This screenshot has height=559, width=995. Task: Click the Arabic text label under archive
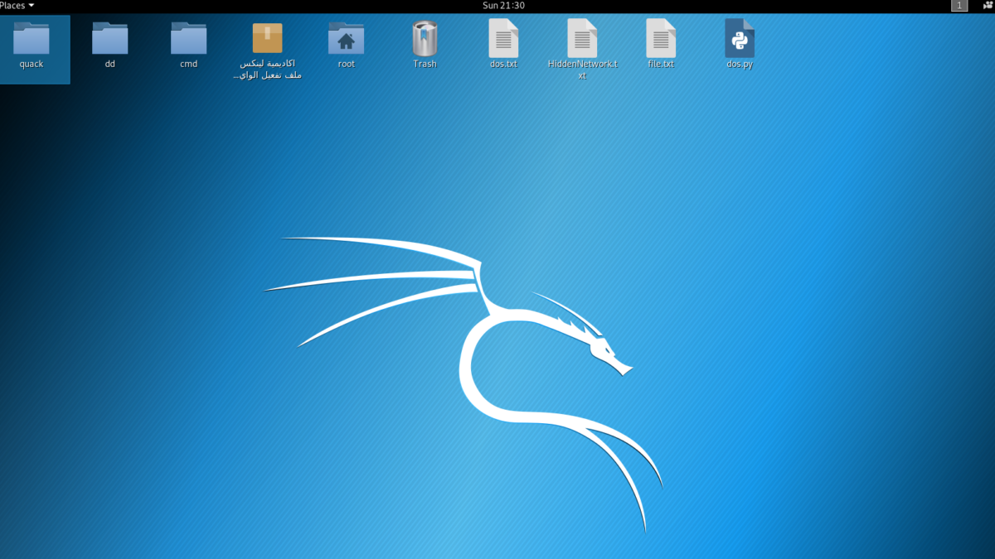(x=267, y=70)
